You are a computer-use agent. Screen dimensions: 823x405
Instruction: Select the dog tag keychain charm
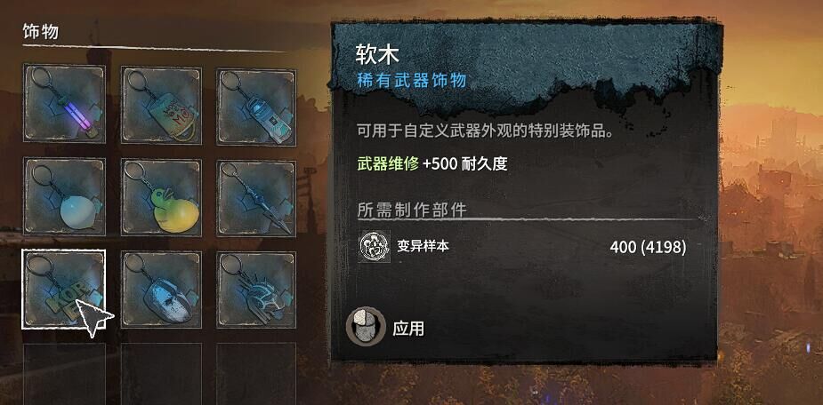(161, 105)
